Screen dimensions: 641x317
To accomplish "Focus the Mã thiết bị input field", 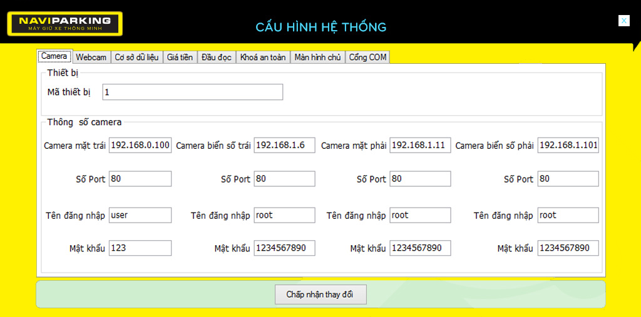I will coord(193,93).
